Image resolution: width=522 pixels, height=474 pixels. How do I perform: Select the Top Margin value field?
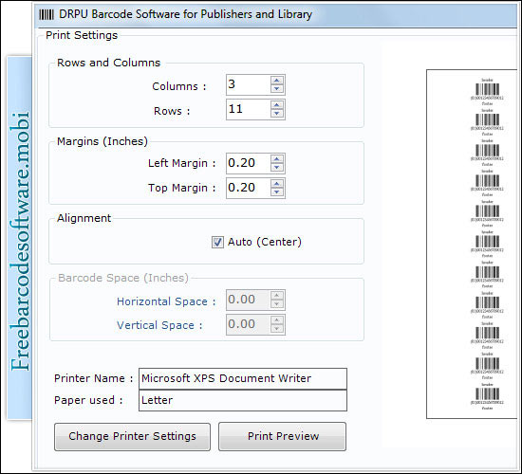[248, 188]
